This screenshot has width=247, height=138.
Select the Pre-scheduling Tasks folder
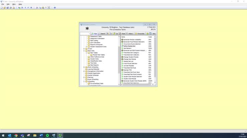pyautogui.click(x=97, y=84)
